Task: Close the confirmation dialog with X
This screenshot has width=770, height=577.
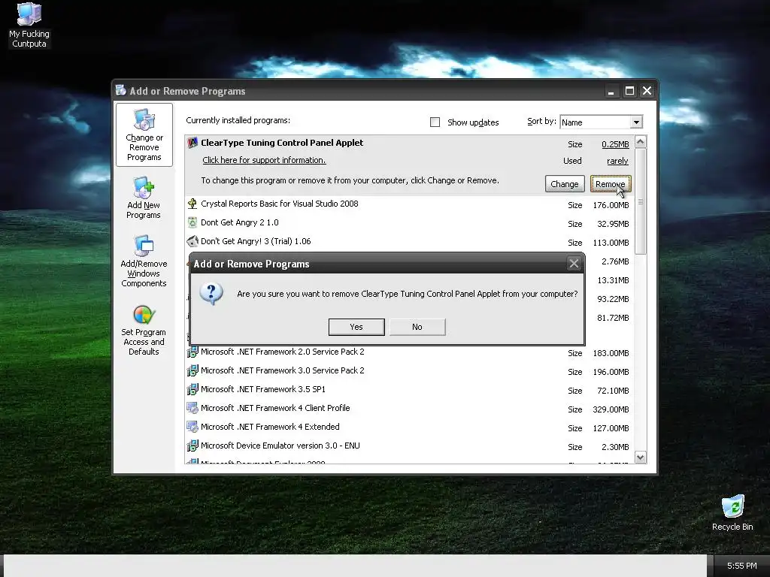Action: click(574, 264)
